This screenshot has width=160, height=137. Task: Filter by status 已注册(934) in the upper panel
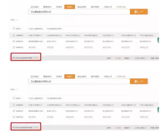pyautogui.click(x=89, y=41)
